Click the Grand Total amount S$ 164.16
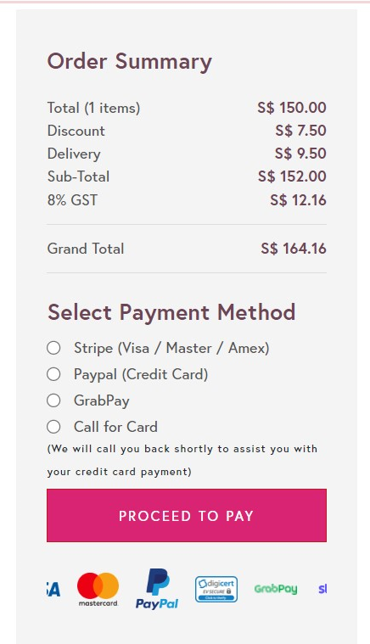370x644 pixels. pyautogui.click(x=294, y=249)
